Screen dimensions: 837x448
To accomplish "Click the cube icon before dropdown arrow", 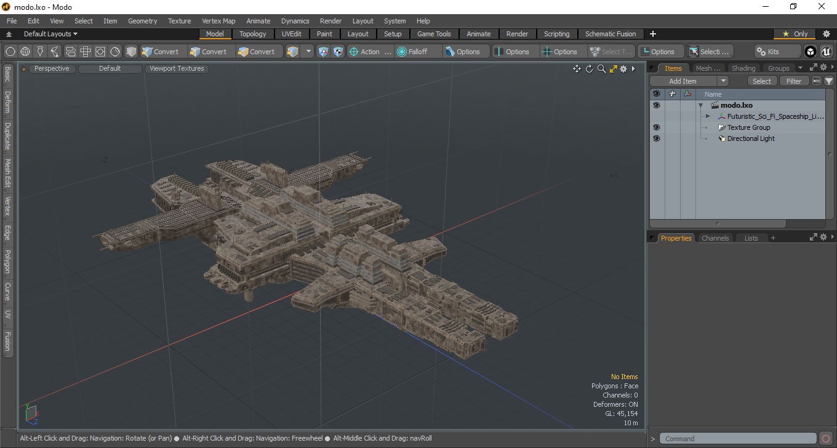I will click(293, 52).
